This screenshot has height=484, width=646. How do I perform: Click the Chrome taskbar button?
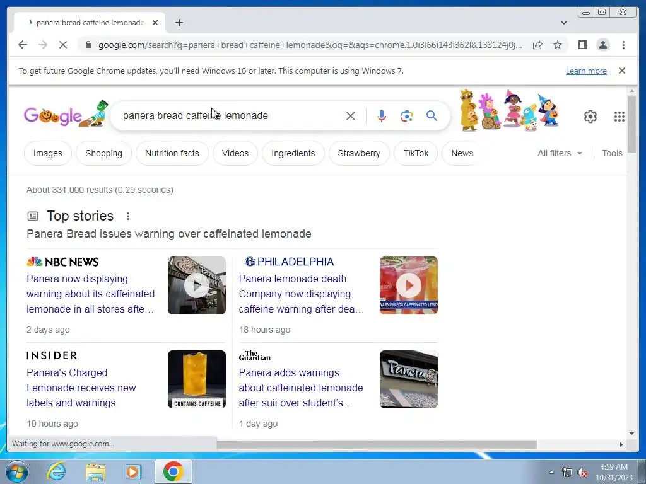coord(173,471)
